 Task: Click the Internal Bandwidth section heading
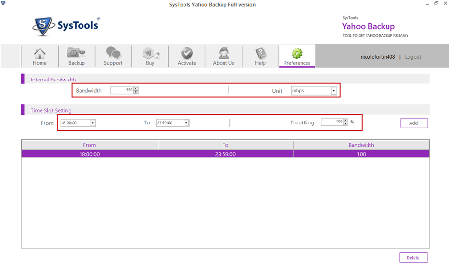click(53, 80)
